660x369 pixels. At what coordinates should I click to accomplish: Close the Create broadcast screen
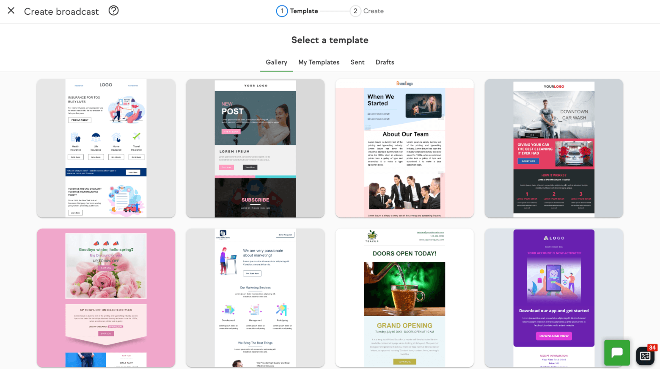click(11, 11)
